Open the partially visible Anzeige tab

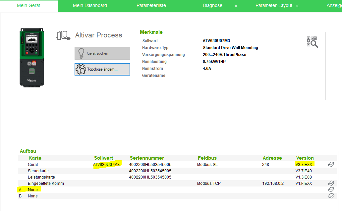[x=334, y=5]
